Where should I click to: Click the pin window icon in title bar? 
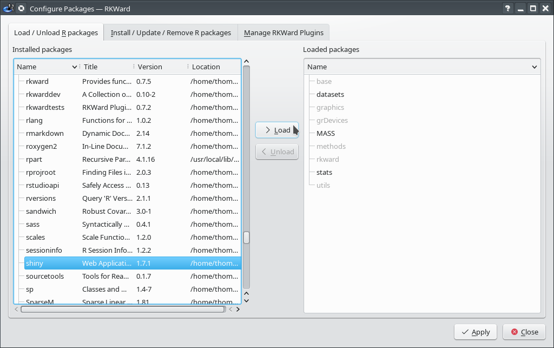22,8
